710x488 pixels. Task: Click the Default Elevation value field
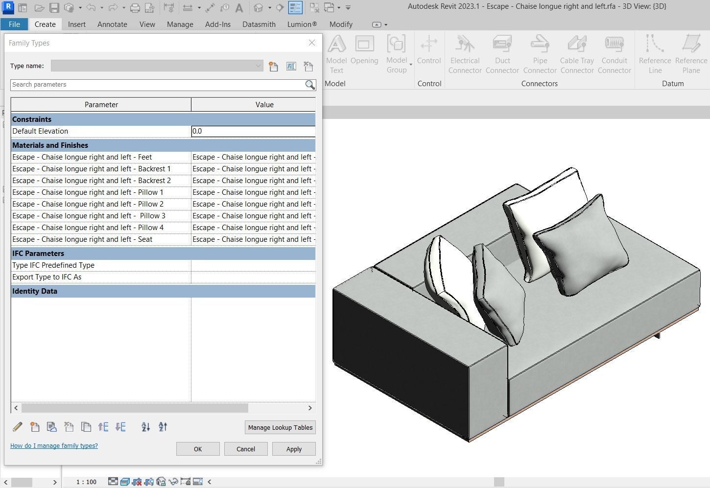pyautogui.click(x=253, y=131)
